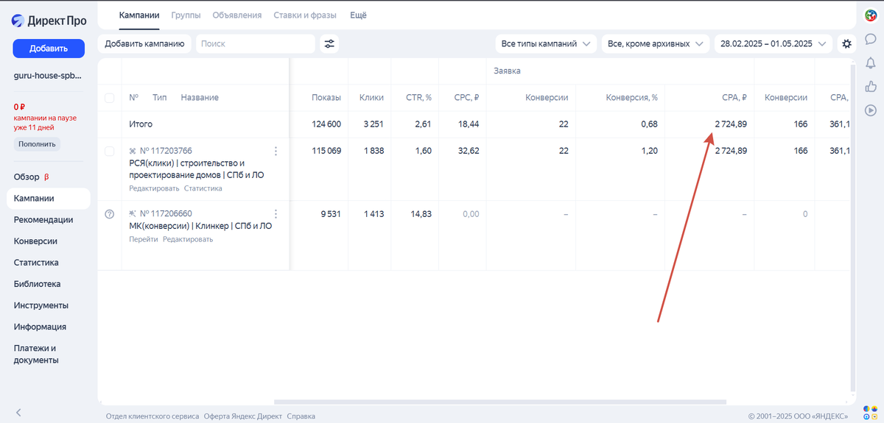The width and height of the screenshot is (884, 423).
Task: Open campaign 'МК(конверсии) | Клинкер | СПб и ЛО'
Action: coord(200,227)
